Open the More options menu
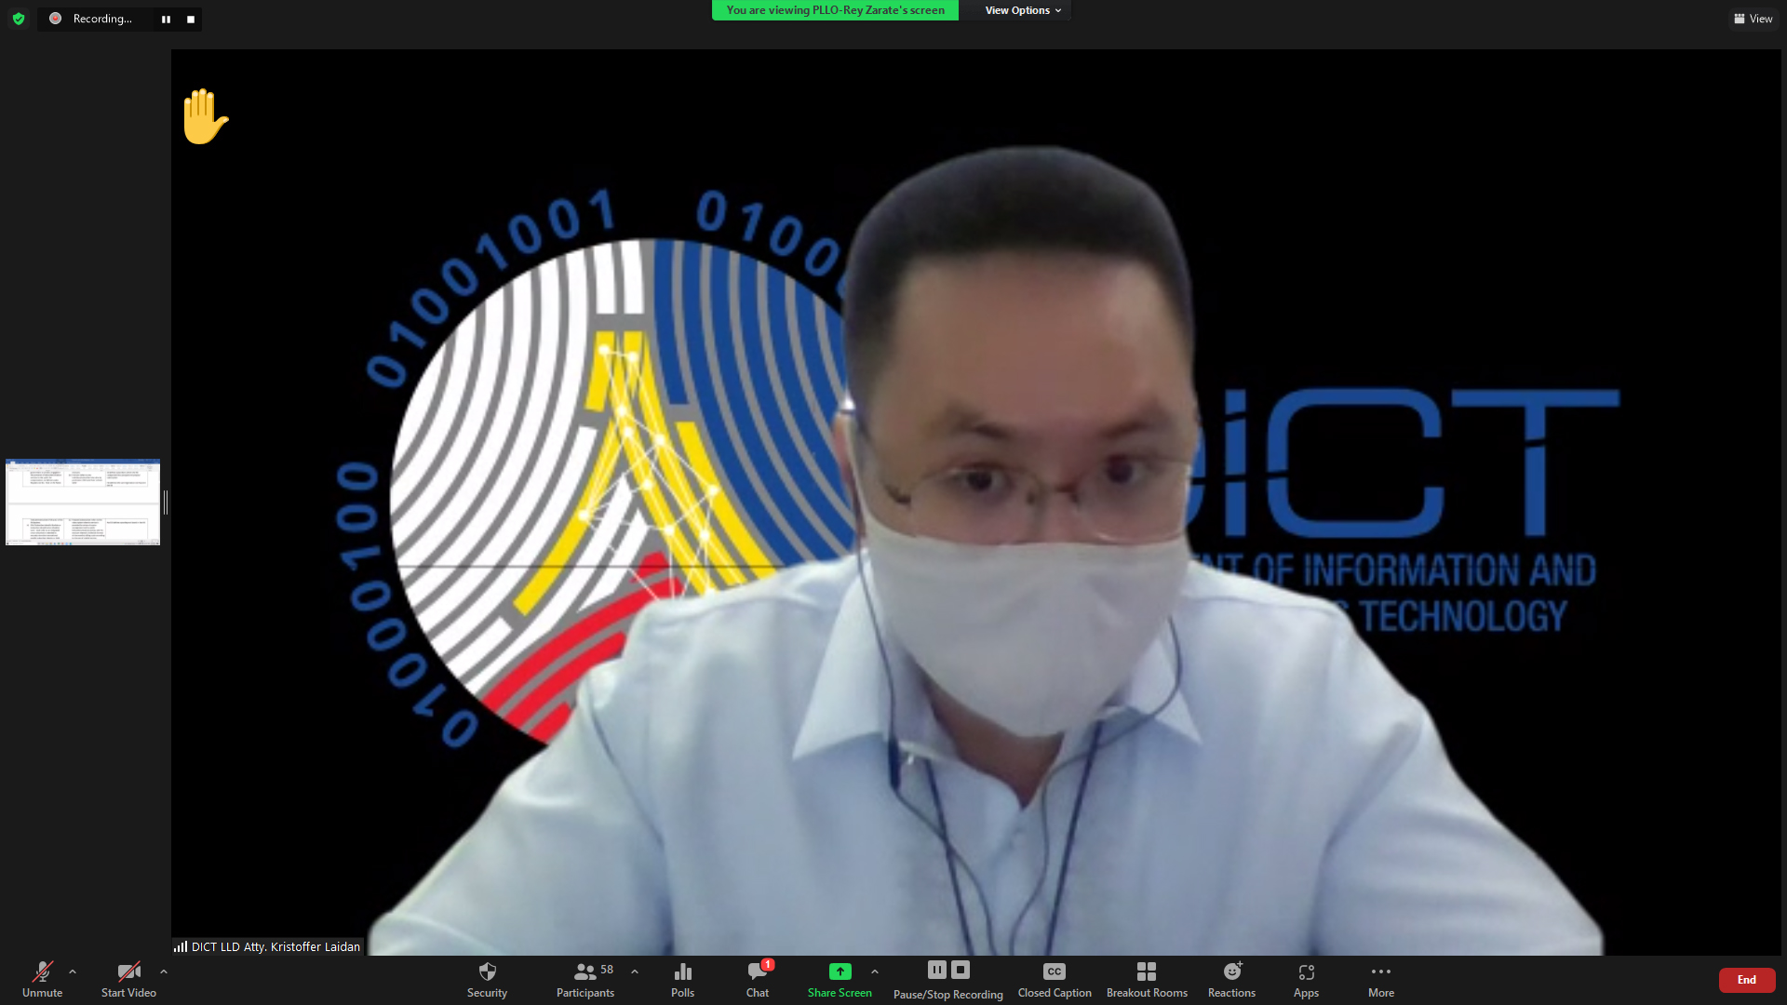The height and width of the screenshot is (1005, 1787). coord(1381,980)
